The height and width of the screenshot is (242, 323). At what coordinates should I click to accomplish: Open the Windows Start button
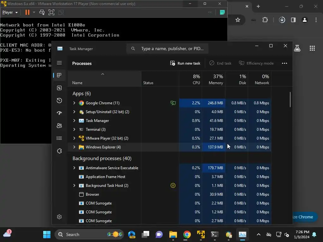(47, 234)
